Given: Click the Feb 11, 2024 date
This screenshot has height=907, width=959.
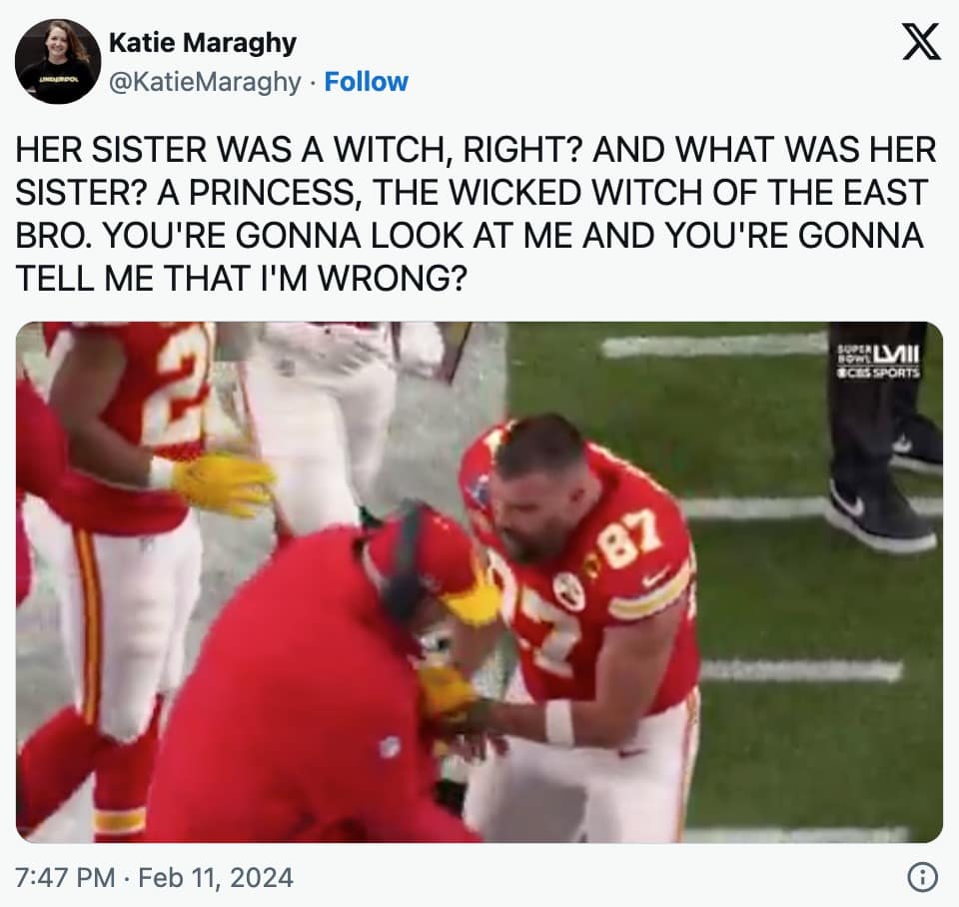Looking at the screenshot, I should [x=216, y=878].
